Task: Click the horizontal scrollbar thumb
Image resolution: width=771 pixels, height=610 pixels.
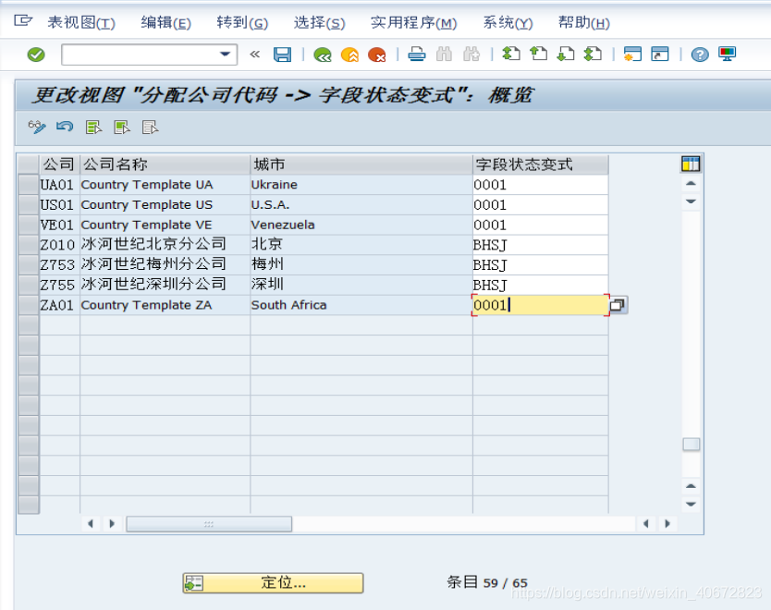Action: click(209, 524)
